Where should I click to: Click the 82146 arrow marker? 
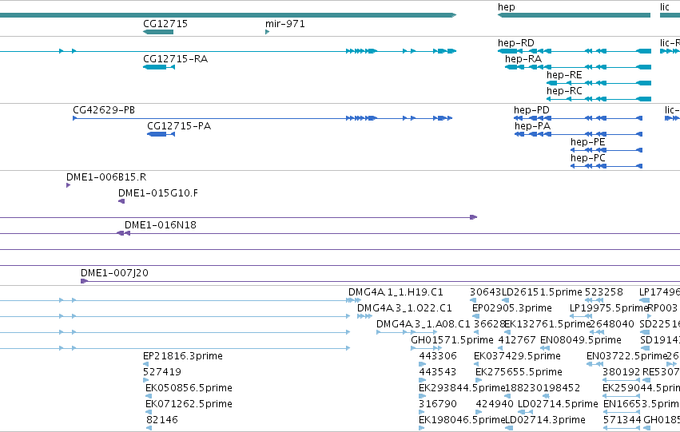coord(149,428)
